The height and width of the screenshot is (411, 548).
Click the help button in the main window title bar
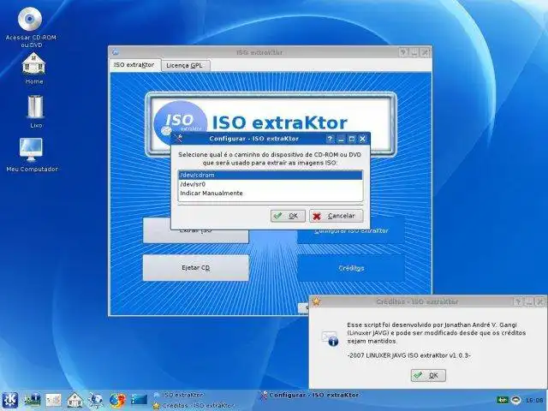403,52
